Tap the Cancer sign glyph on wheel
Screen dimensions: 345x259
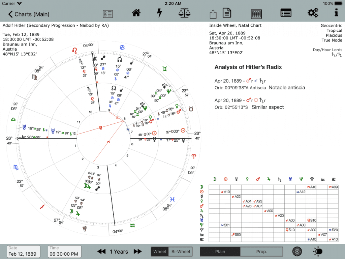coord(122,47)
